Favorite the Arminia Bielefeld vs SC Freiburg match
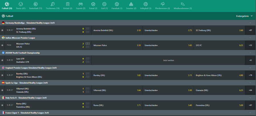 pos(2,30)
